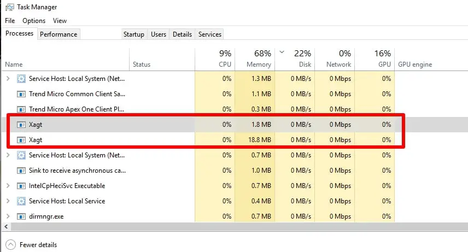Click icon of Xagt process using 18.8 MB
Image resolution: width=468 pixels, height=252 pixels.
pos(21,140)
